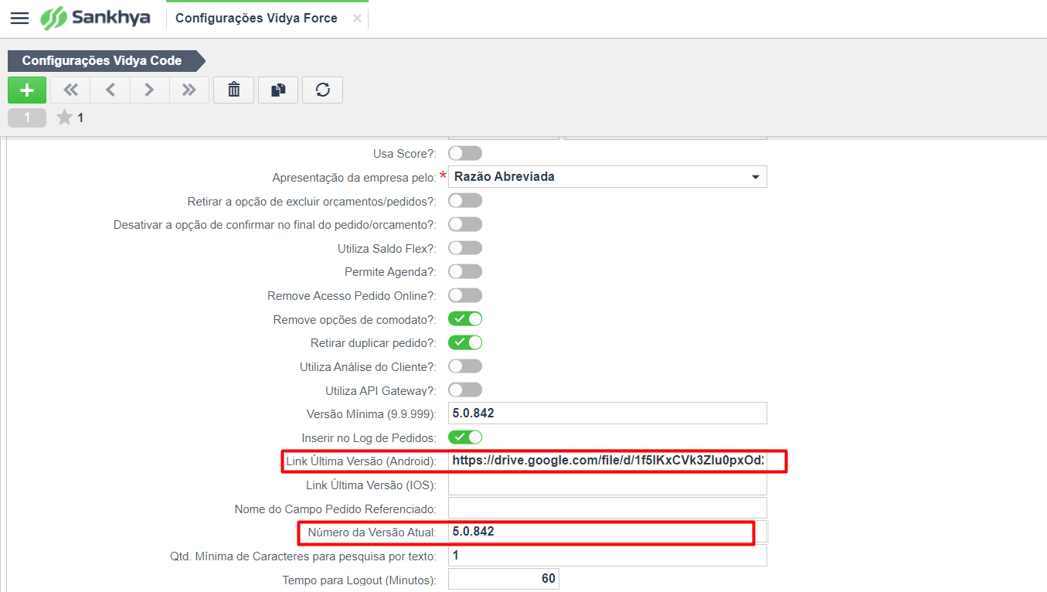Click the Usa Score? label

pos(405,154)
